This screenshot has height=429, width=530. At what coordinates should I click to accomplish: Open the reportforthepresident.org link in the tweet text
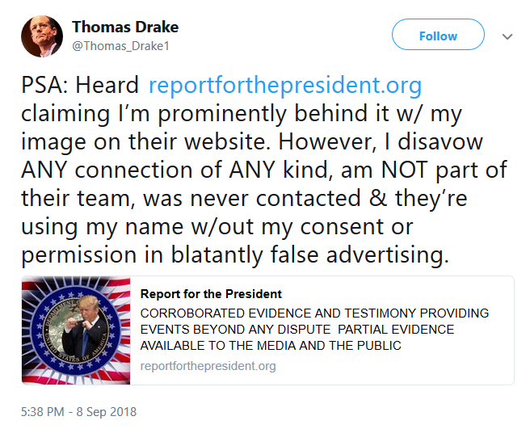click(285, 85)
